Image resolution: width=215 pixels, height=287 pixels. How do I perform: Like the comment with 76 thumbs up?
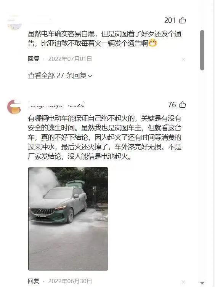tap(182, 105)
